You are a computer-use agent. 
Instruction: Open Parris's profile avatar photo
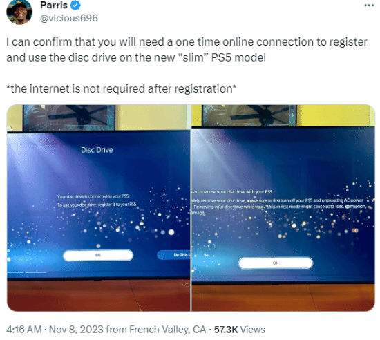(x=19, y=12)
